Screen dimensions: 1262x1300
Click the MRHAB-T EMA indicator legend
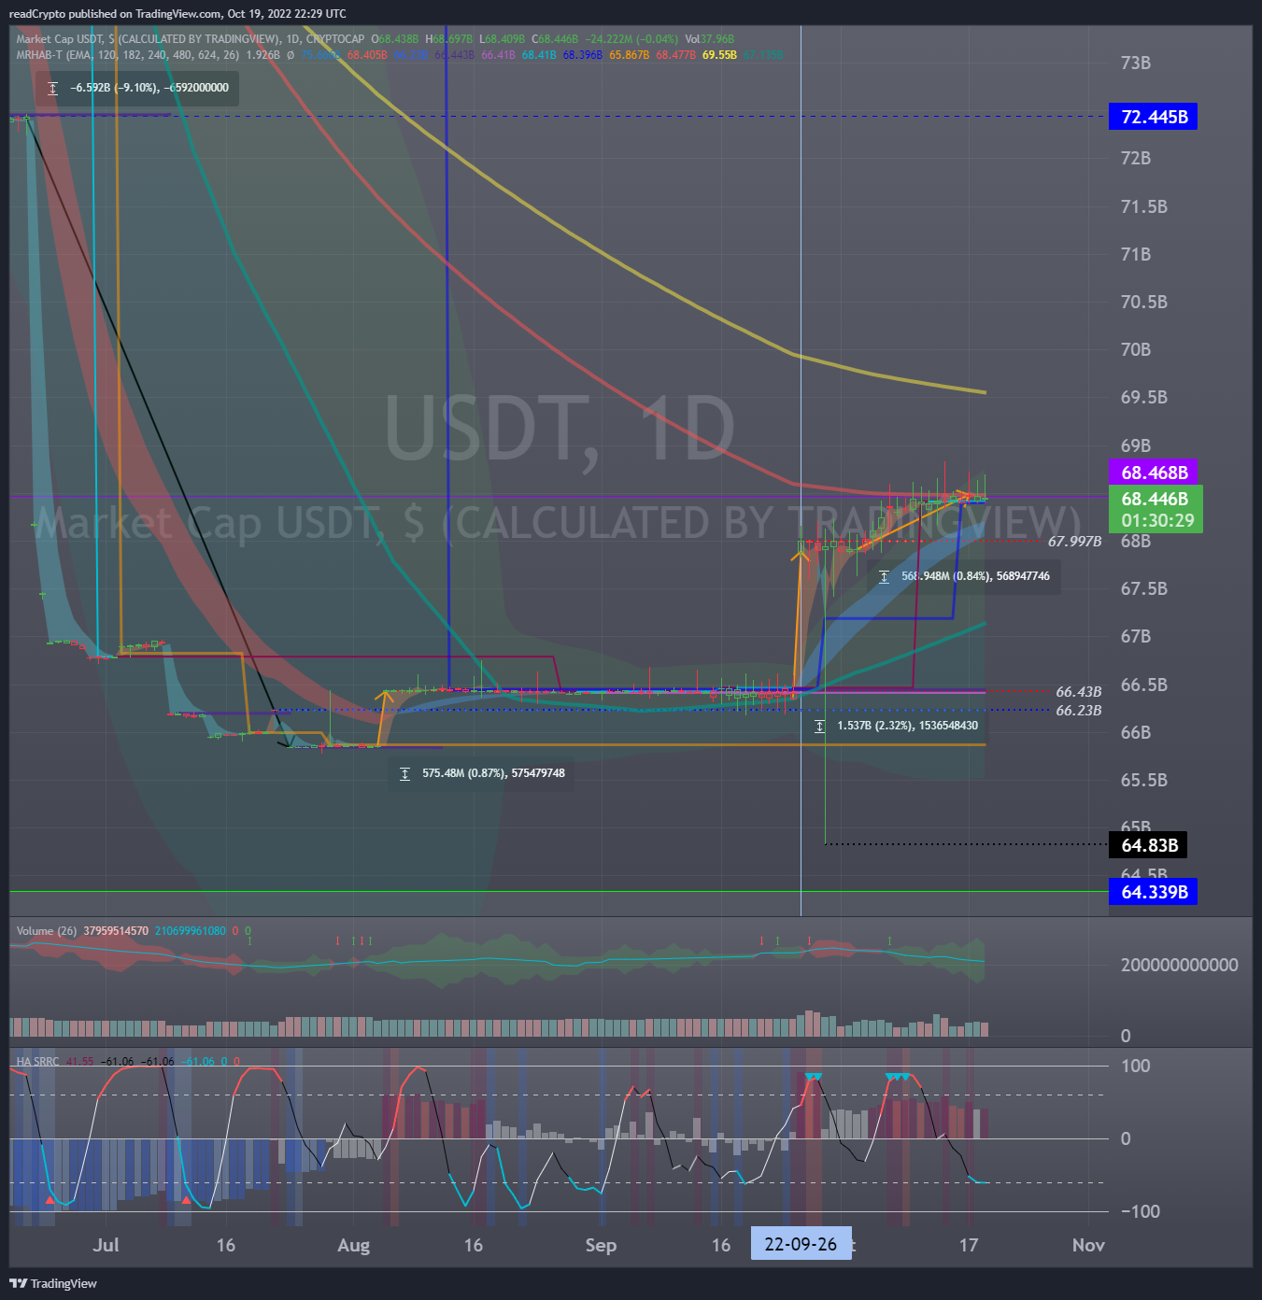[127, 55]
